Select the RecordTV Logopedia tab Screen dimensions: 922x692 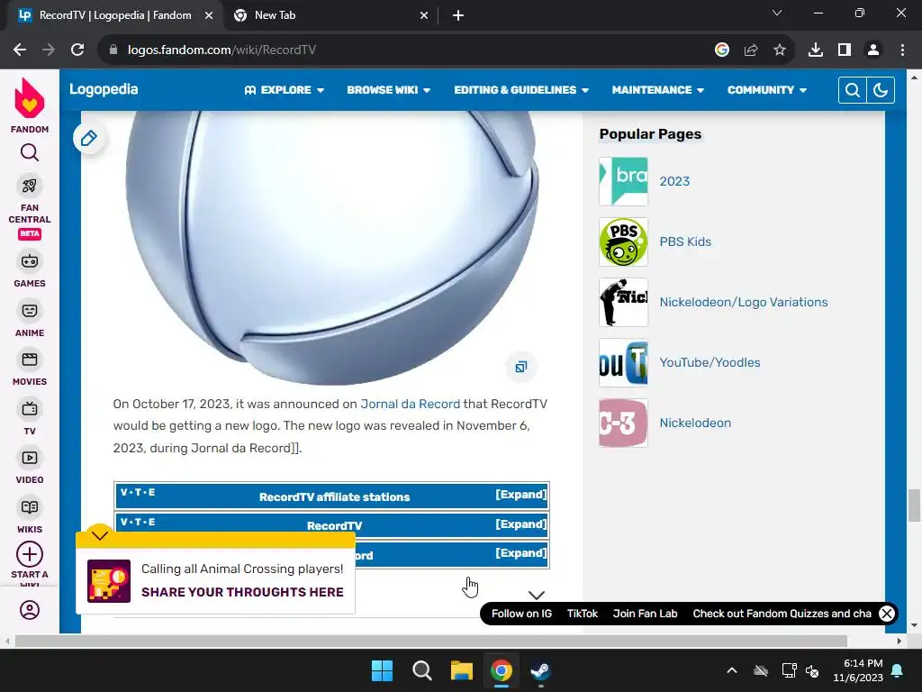(114, 16)
